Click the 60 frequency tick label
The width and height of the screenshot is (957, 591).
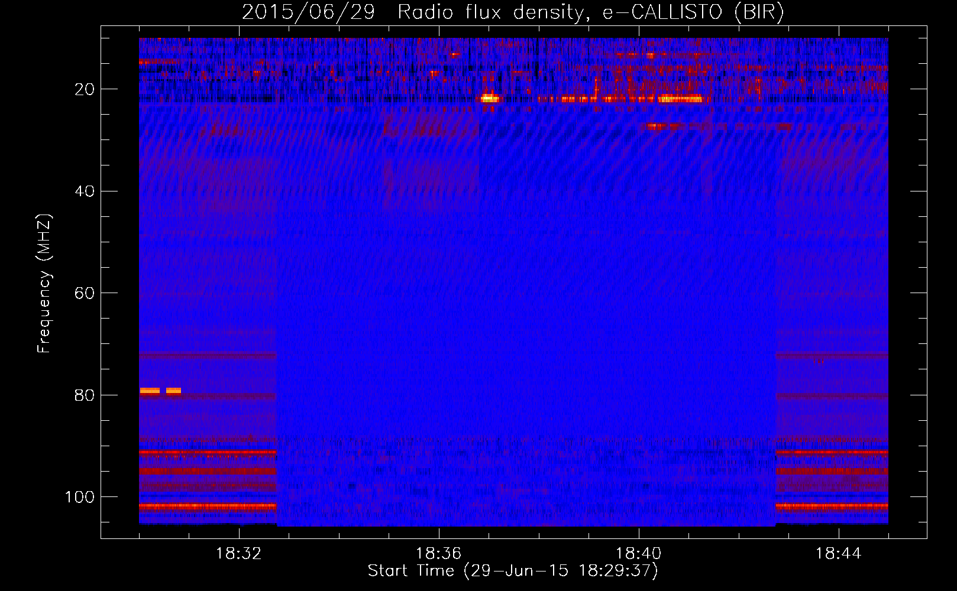(x=85, y=293)
